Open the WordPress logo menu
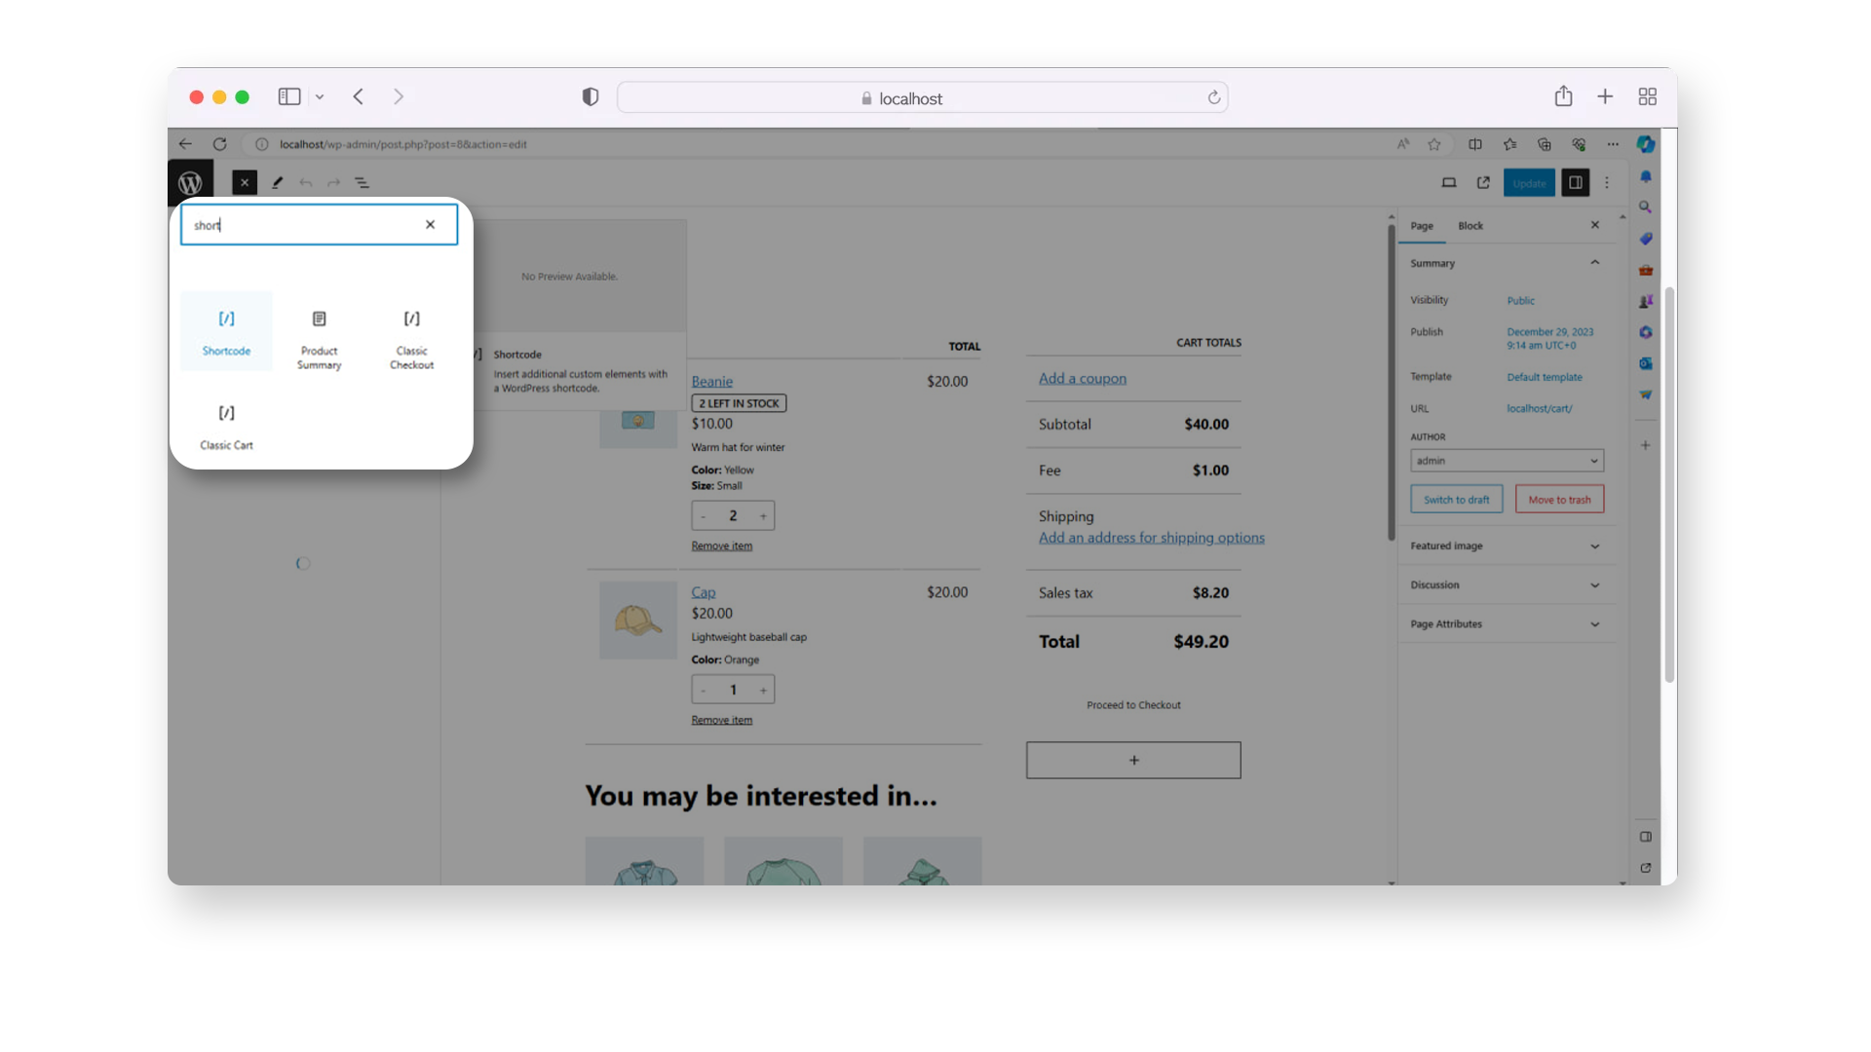 coord(192,181)
